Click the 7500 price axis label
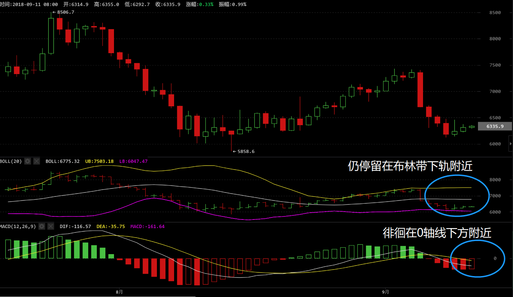This screenshot has height=297, width=513. pos(495,65)
